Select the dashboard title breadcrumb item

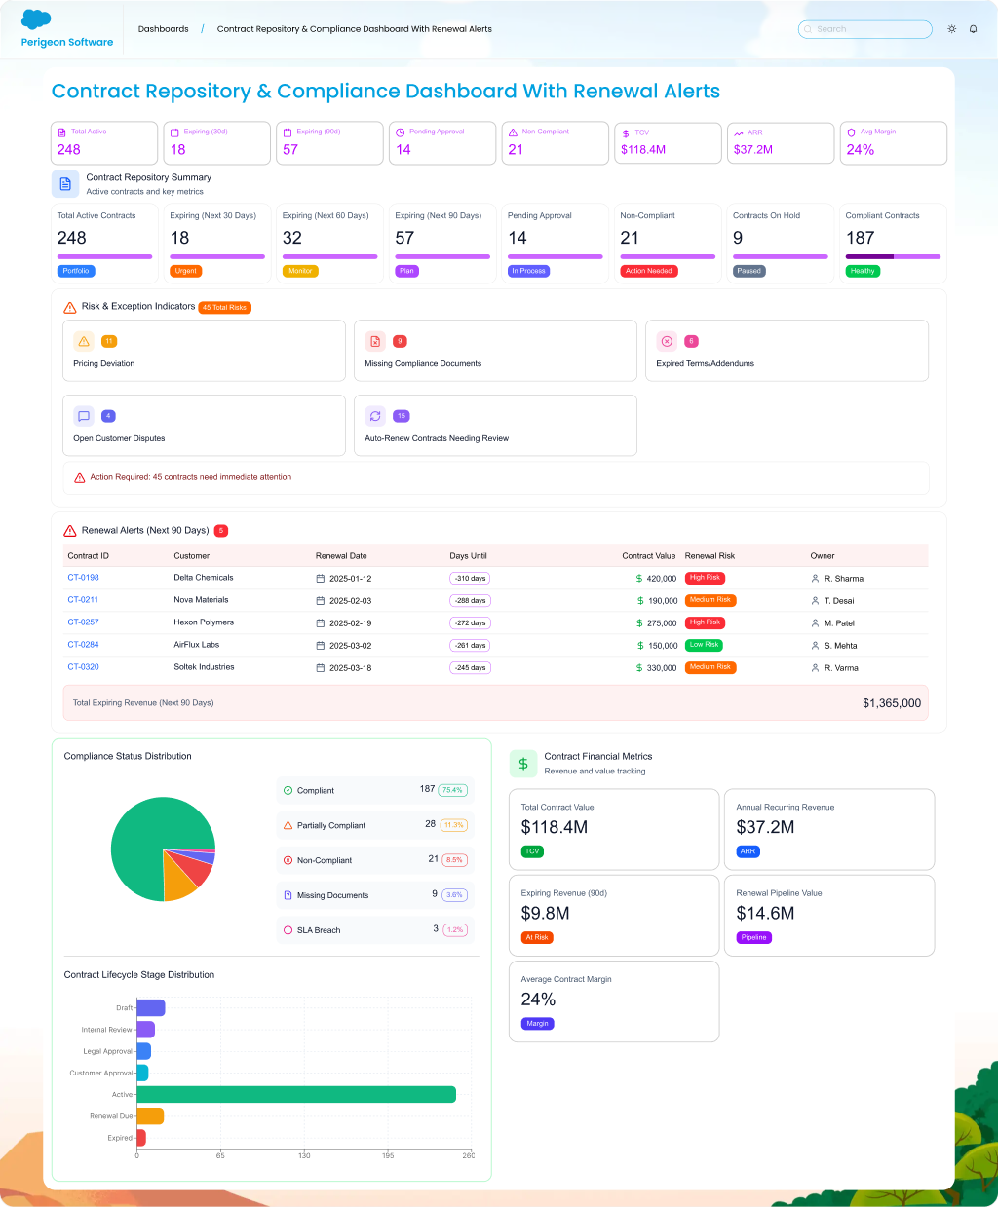point(354,29)
